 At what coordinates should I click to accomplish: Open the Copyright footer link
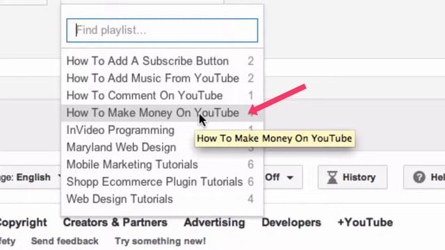23,222
